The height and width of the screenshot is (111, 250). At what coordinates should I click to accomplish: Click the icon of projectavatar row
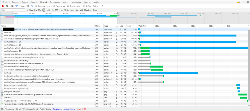[x=2, y=101]
